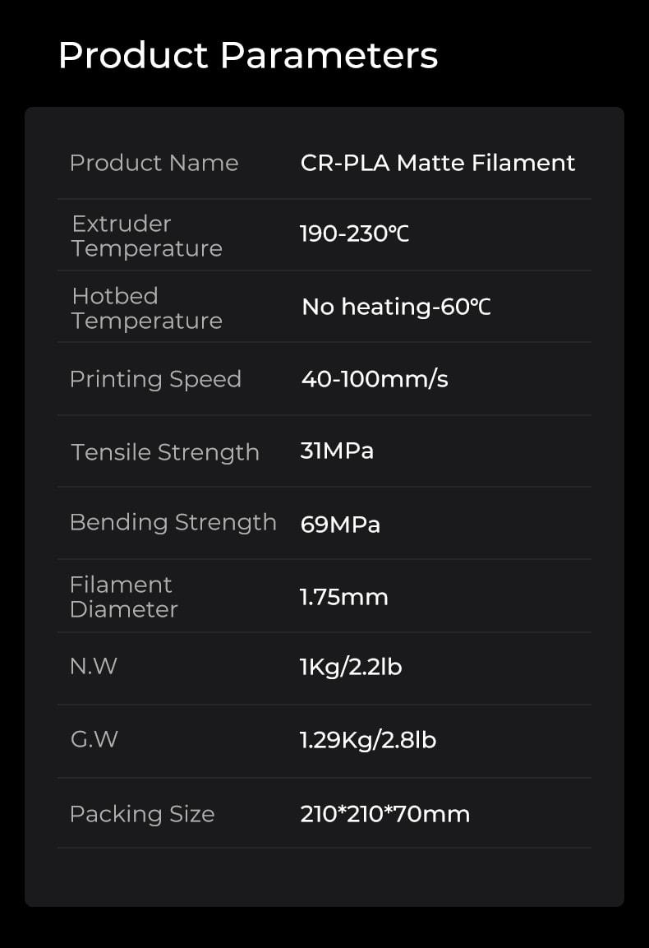Viewport: 649px width, 948px height.
Task: Click the 210*210*70mm value
Action: [385, 814]
